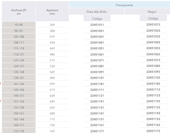Select aperture value 569
Screen dimensions: 170x133
point(52,72)
